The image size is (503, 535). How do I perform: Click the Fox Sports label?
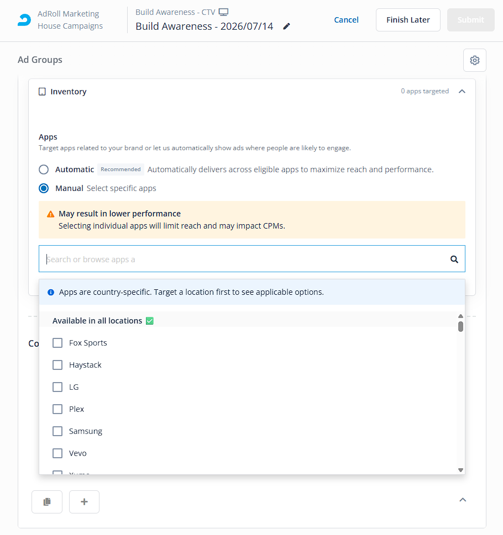tap(88, 343)
